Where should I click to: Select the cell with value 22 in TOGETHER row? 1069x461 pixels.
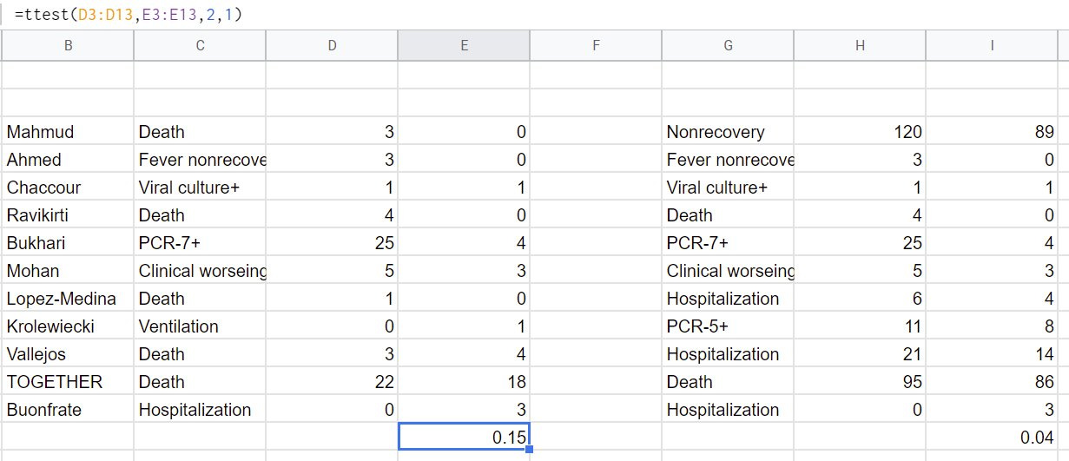(x=332, y=382)
